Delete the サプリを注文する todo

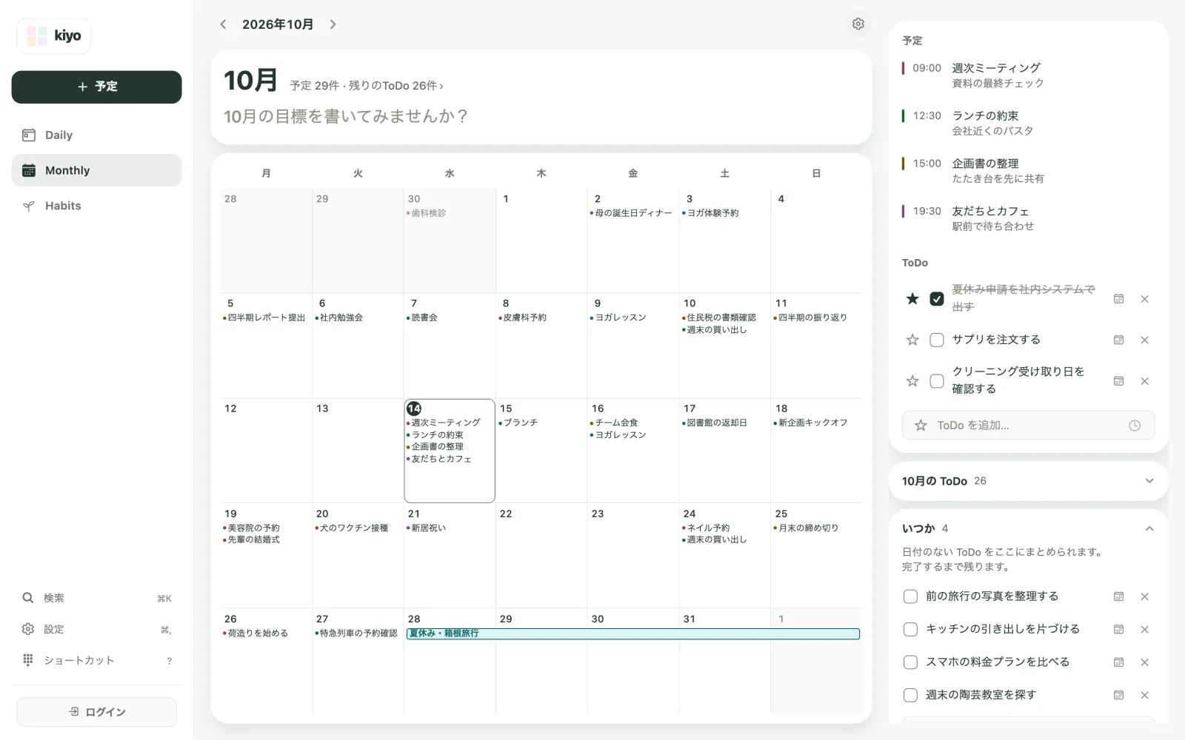(x=1144, y=340)
